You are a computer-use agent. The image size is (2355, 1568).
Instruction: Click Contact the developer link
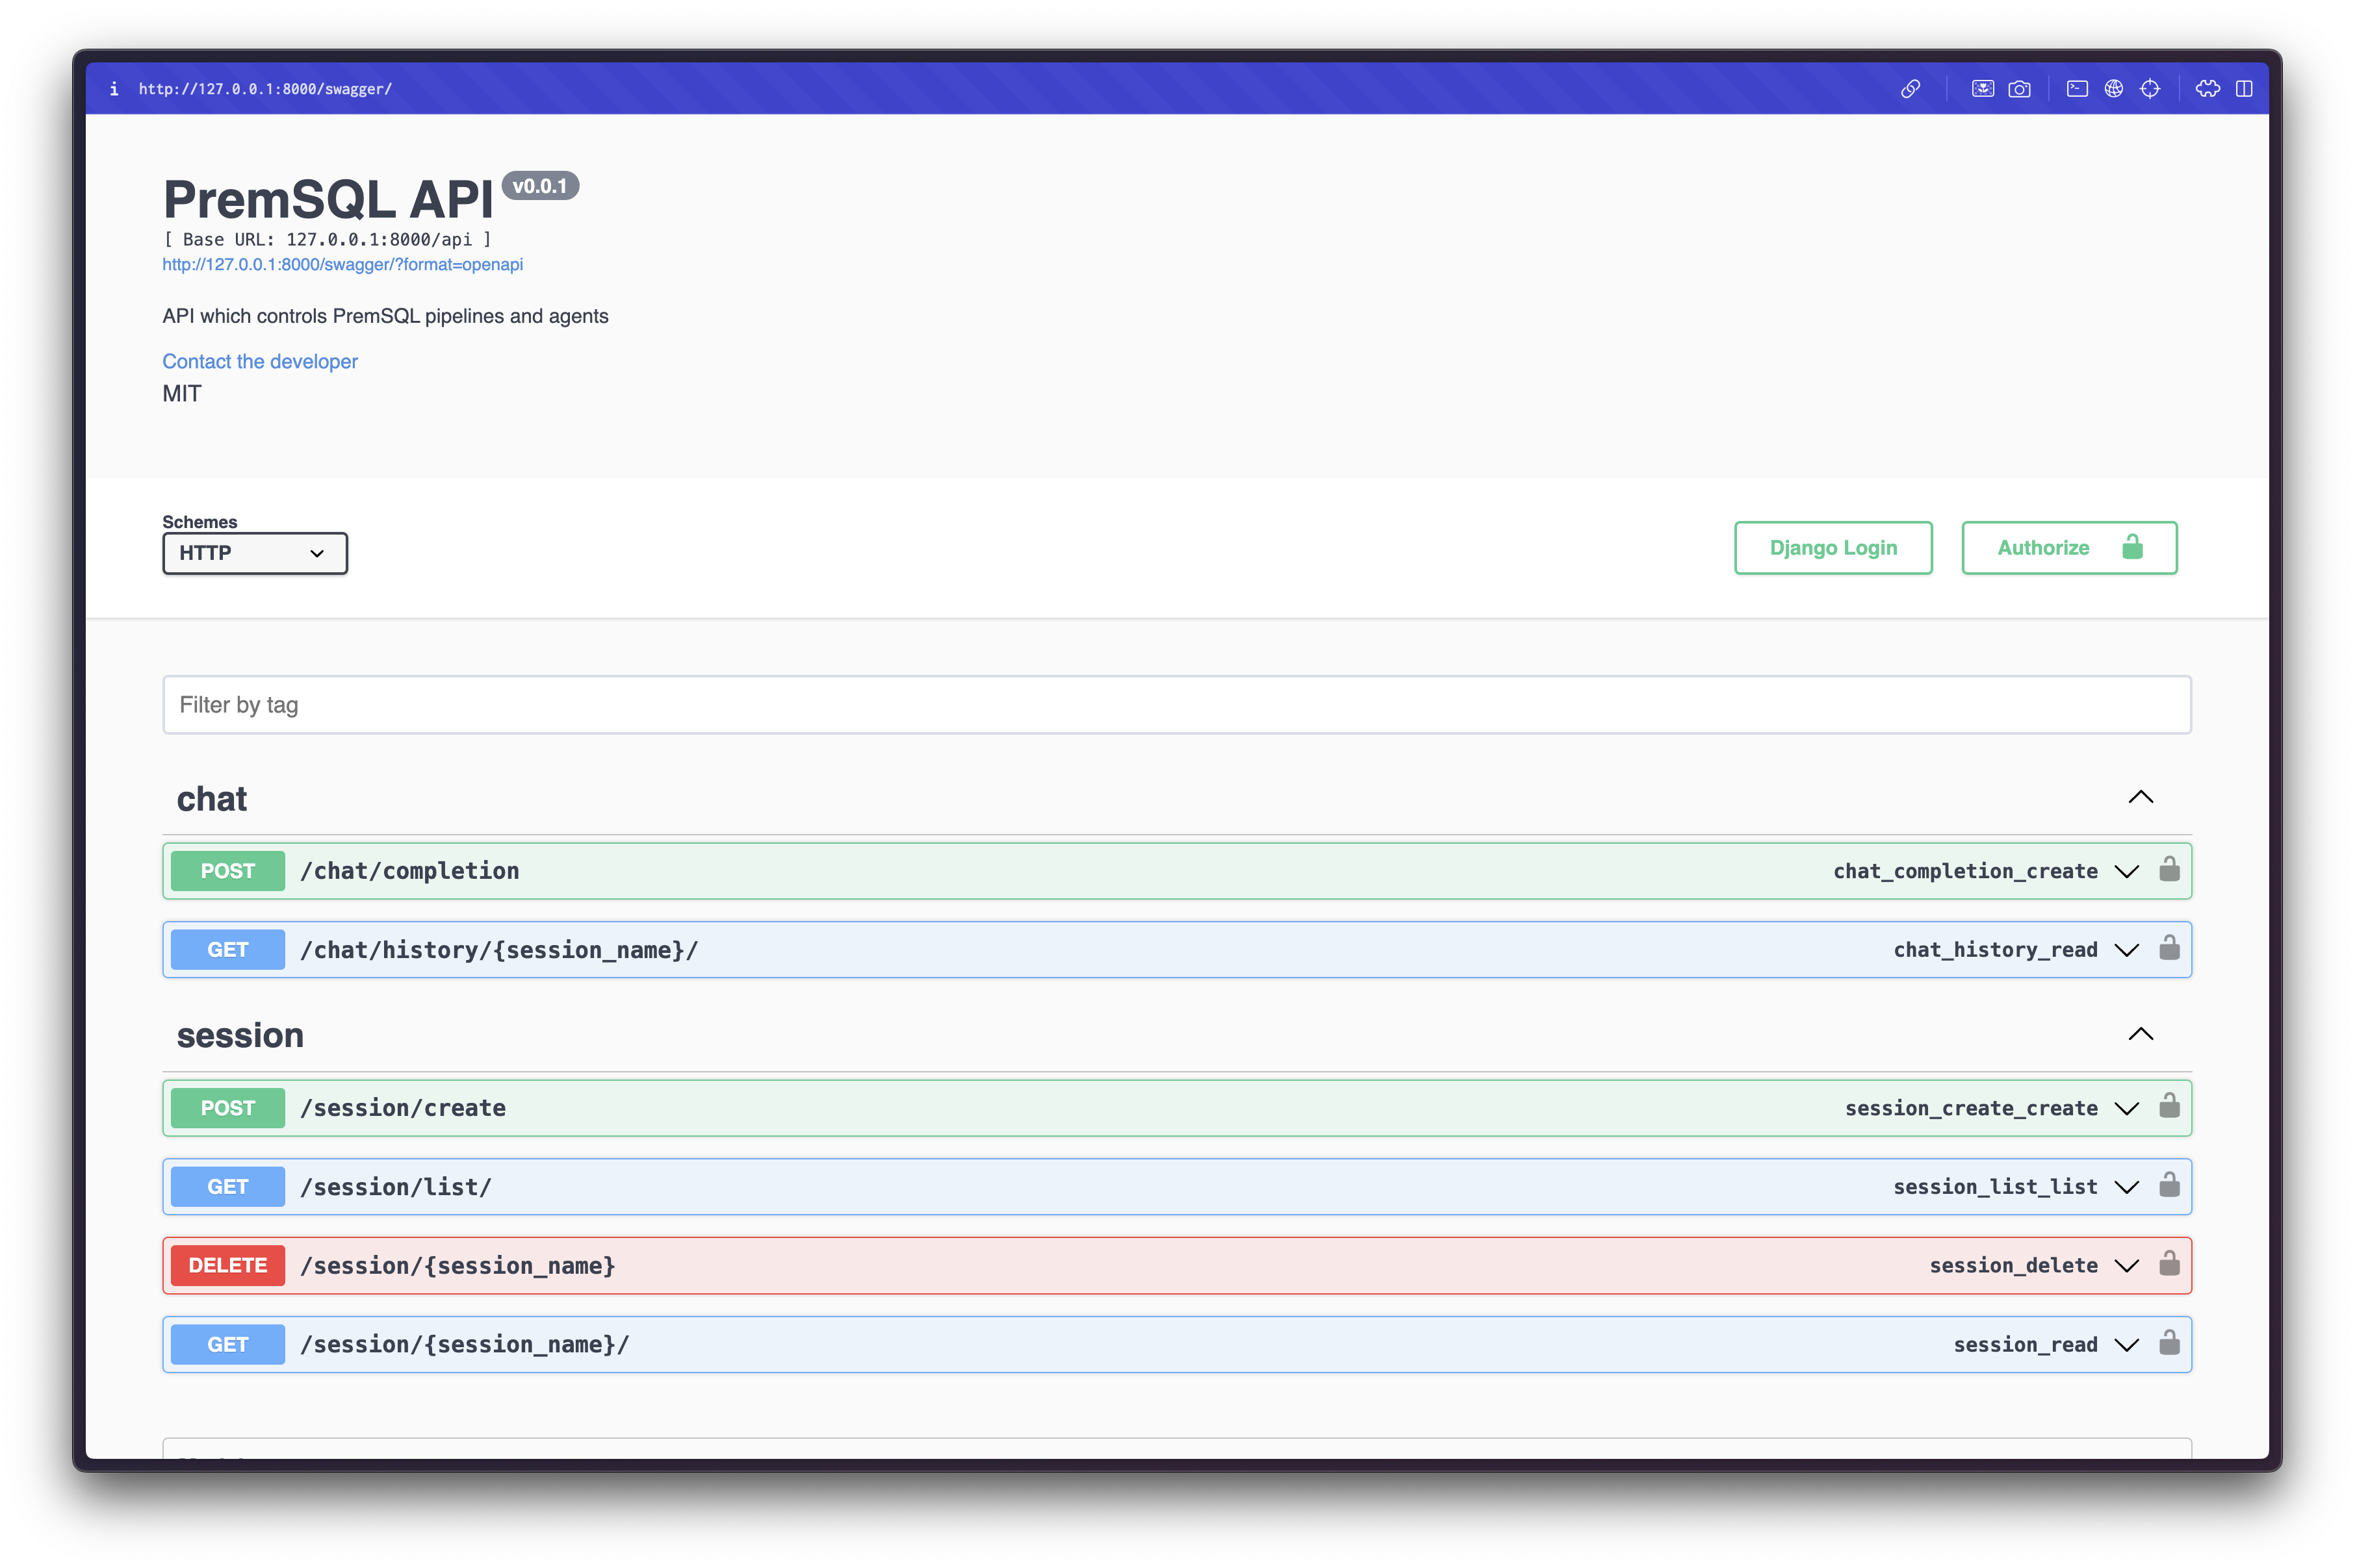260,361
